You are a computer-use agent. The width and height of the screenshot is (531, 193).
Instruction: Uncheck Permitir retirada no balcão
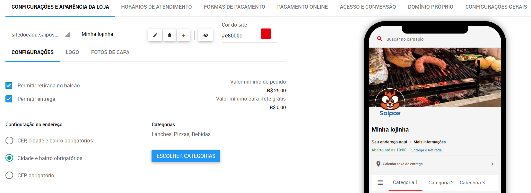click(9, 85)
